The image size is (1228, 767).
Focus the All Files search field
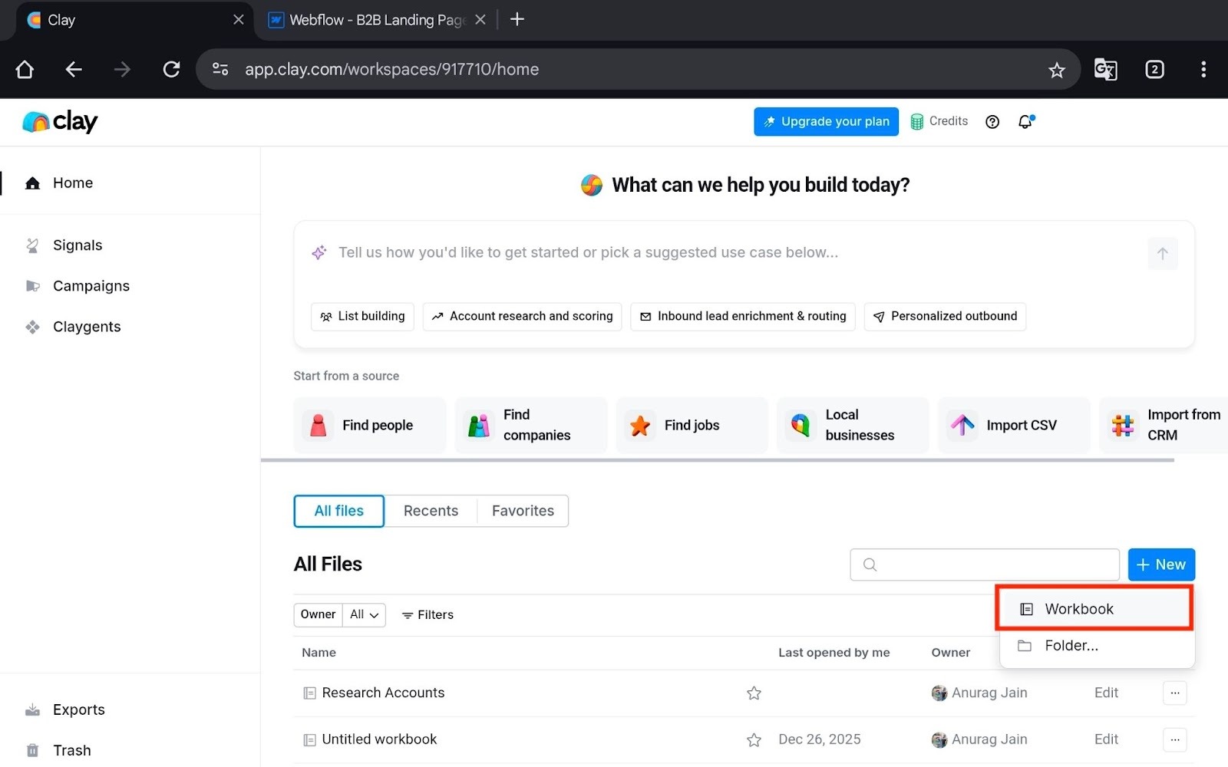pyautogui.click(x=985, y=565)
